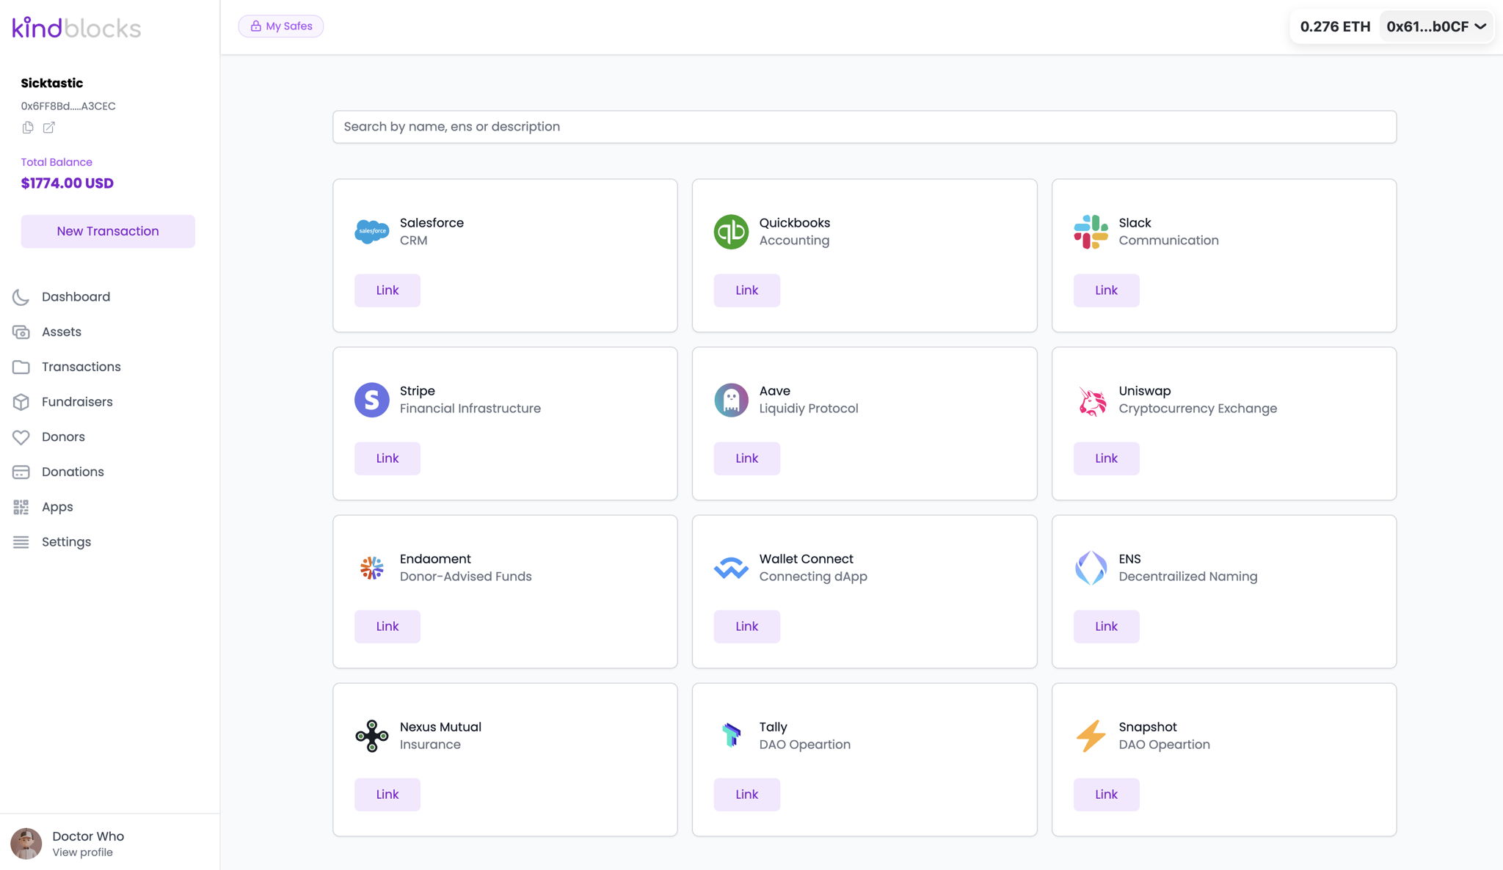Image resolution: width=1503 pixels, height=870 pixels.
Task: Click the $1774.00 USD total balance
Action: point(68,183)
